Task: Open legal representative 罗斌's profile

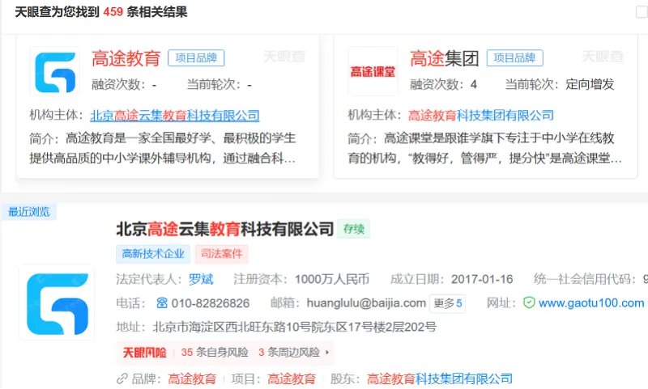Action: pos(201,279)
